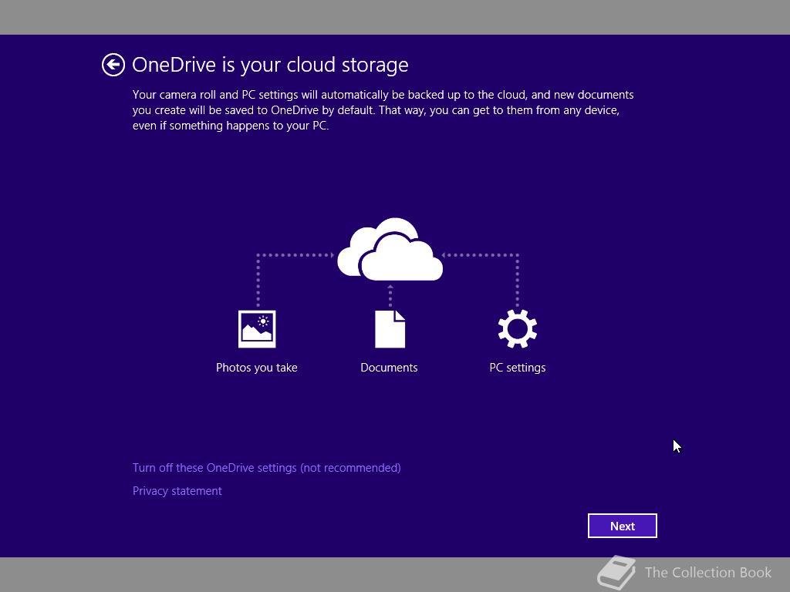Click the camera roll description paragraph
The image size is (790, 592).
(383, 110)
